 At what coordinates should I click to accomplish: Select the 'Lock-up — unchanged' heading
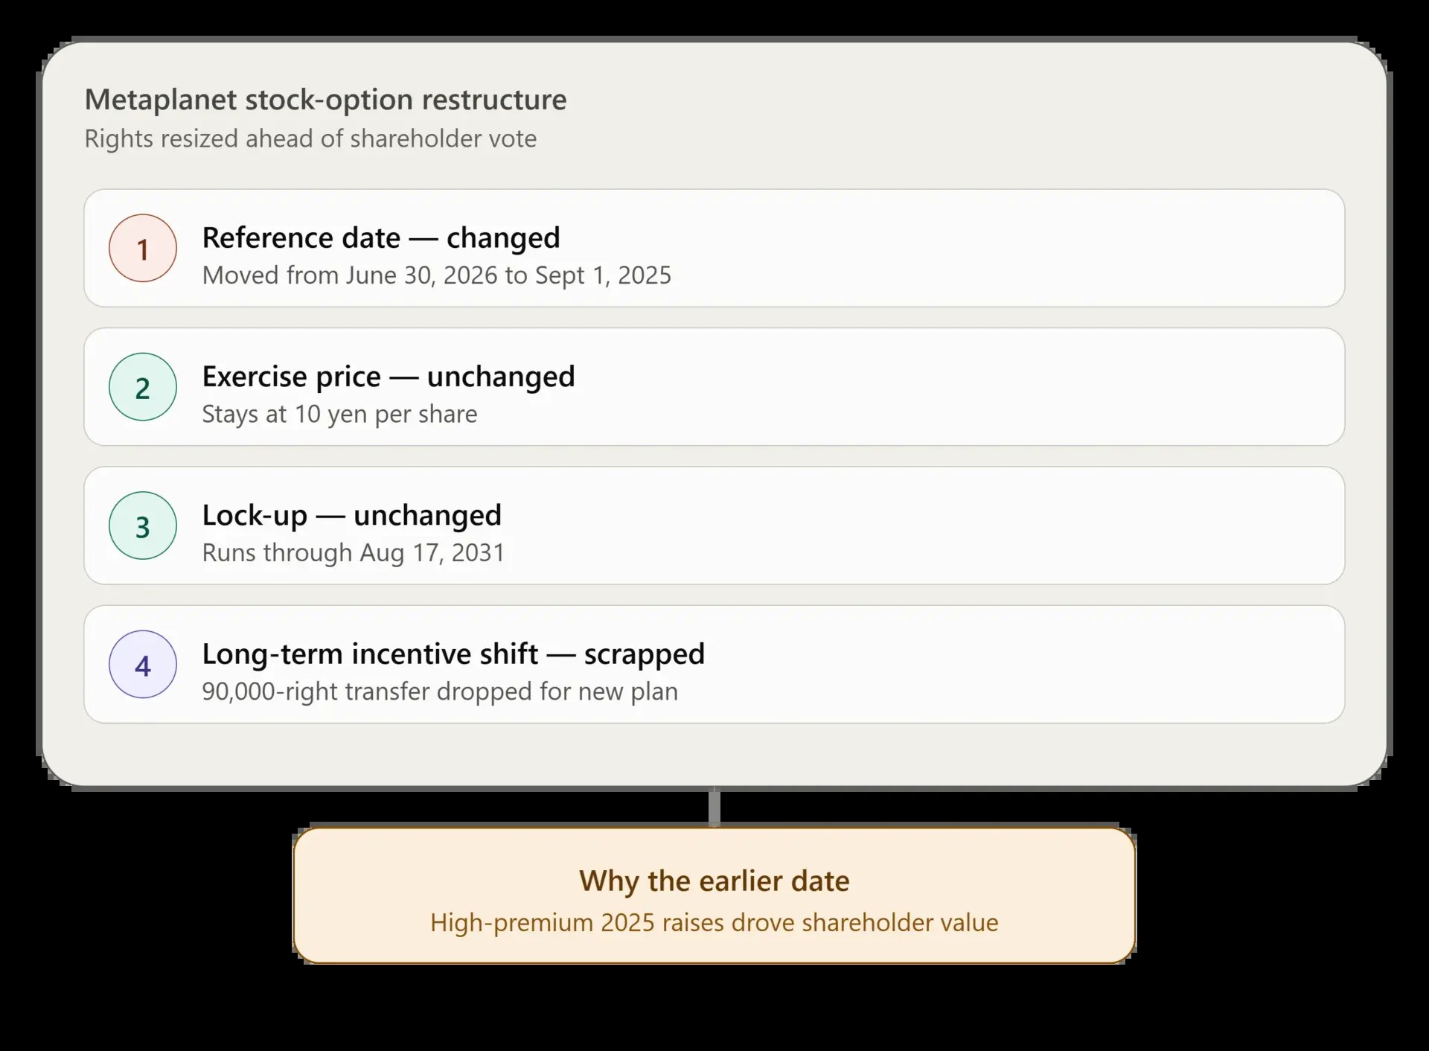click(x=352, y=515)
